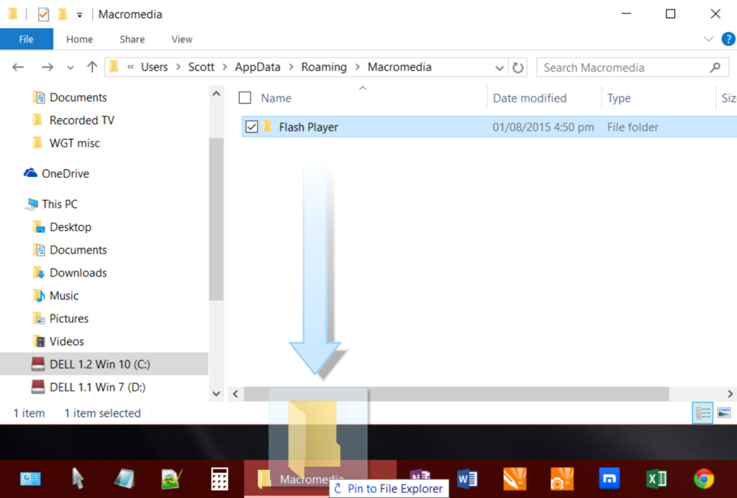Click the New folder quick access icon
737x498 pixels.
coord(63,14)
